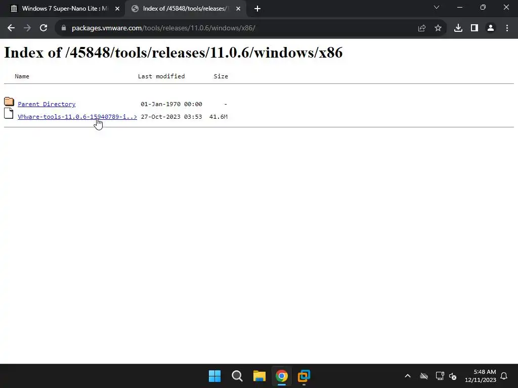518x388 pixels.
Task: Click the Name column header
Action: point(22,76)
